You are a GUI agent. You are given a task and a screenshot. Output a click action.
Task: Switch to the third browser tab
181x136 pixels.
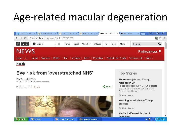tap(68, 34)
